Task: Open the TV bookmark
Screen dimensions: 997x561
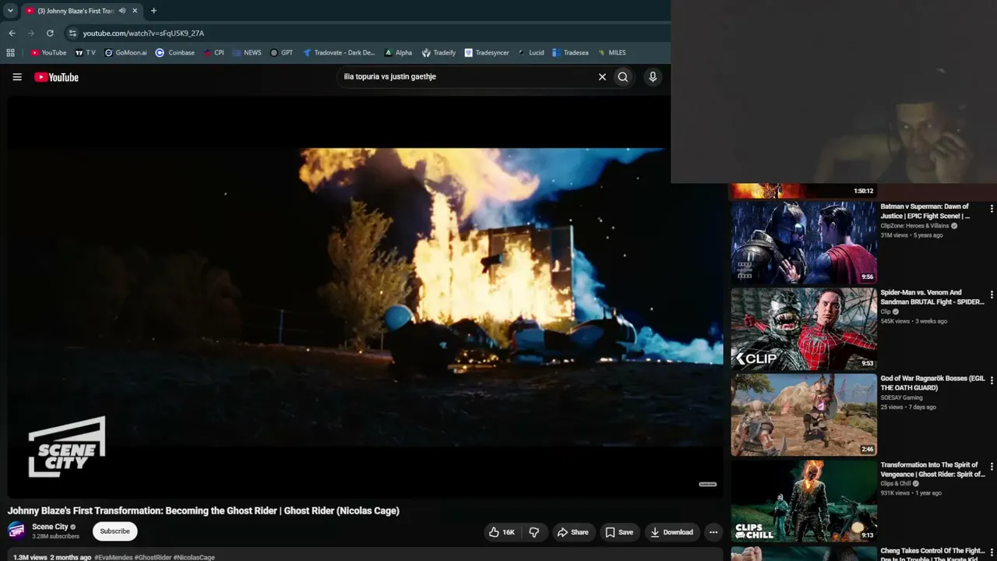Action: point(85,53)
